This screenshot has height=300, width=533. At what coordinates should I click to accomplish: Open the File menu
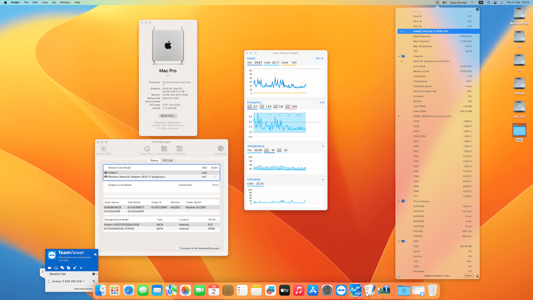pyautogui.click(x=26, y=2)
